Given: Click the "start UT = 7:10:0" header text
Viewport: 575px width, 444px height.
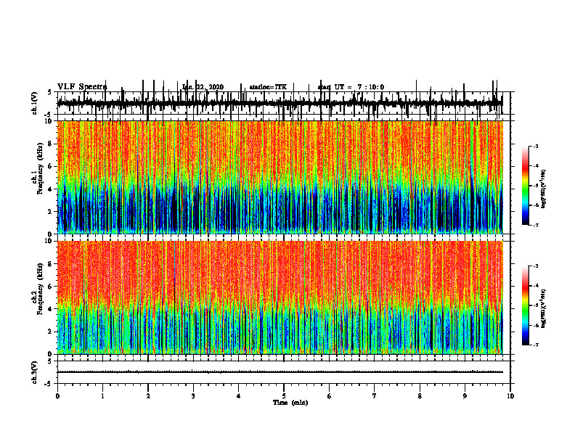Looking at the screenshot, I should pos(351,87).
